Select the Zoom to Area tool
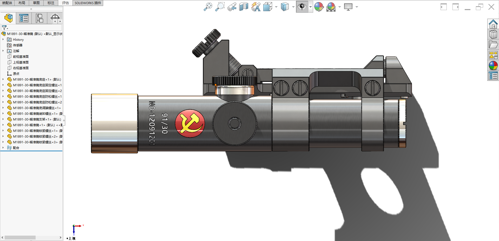The width and height of the screenshot is (499, 241). click(x=220, y=7)
